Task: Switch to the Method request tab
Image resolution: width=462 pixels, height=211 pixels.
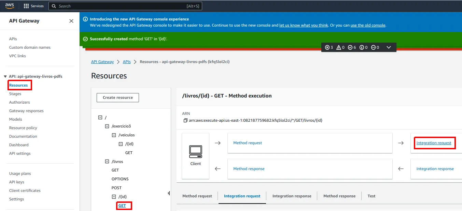Action: [x=197, y=196]
